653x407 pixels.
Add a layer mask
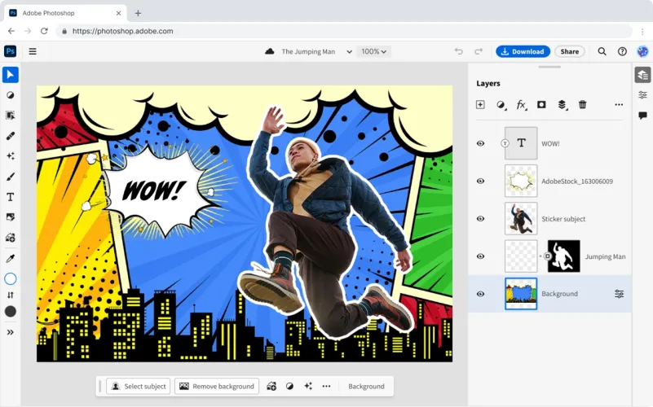(541, 105)
